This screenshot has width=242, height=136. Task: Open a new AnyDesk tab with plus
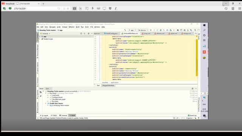43,3
